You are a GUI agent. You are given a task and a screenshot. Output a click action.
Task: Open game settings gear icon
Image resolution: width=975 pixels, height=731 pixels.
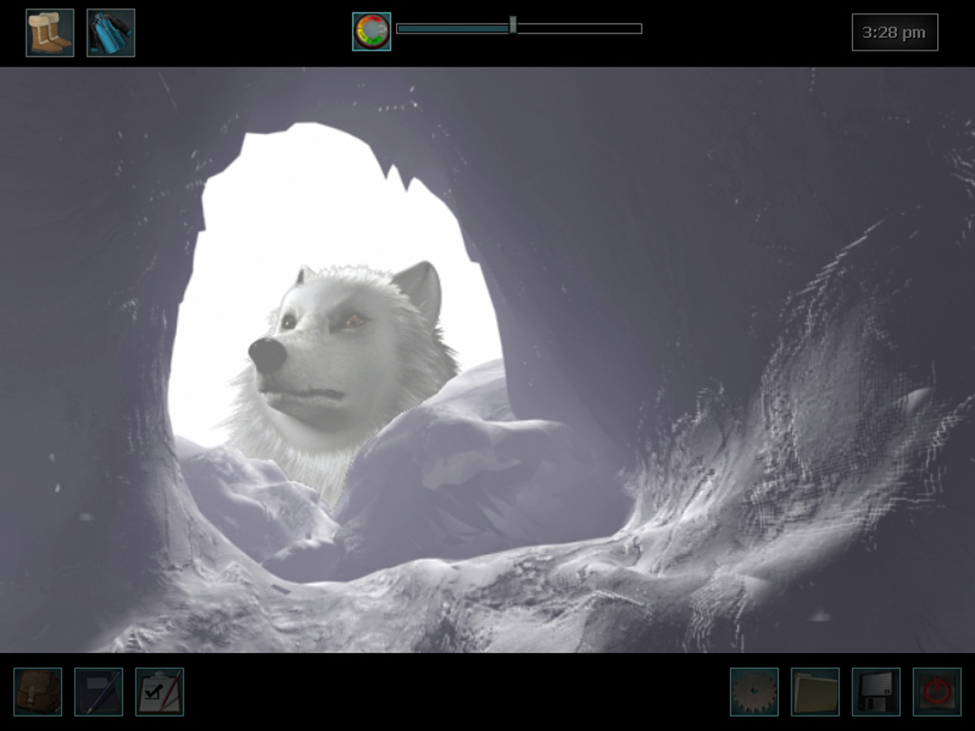[754, 691]
